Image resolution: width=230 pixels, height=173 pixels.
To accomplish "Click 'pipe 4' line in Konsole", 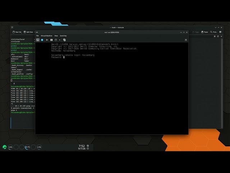I will click(14, 110).
